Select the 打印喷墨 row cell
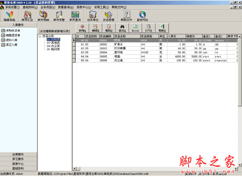The image size is (242, 177). (127, 48)
